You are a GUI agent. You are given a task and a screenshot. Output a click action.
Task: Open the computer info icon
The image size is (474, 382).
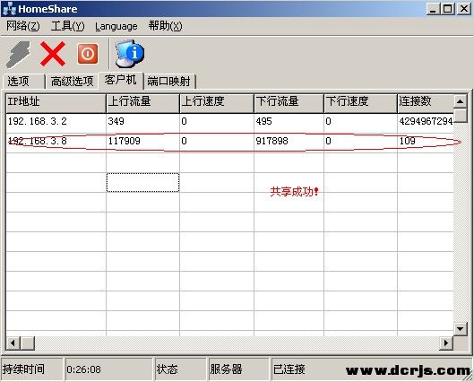[x=129, y=53]
